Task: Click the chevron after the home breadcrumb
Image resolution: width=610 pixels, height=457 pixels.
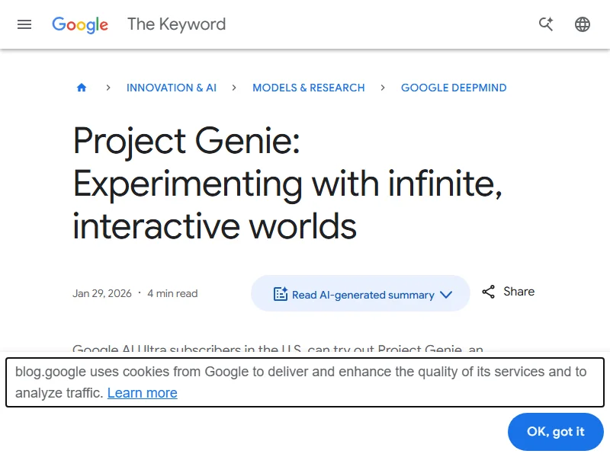Action: pyautogui.click(x=108, y=88)
